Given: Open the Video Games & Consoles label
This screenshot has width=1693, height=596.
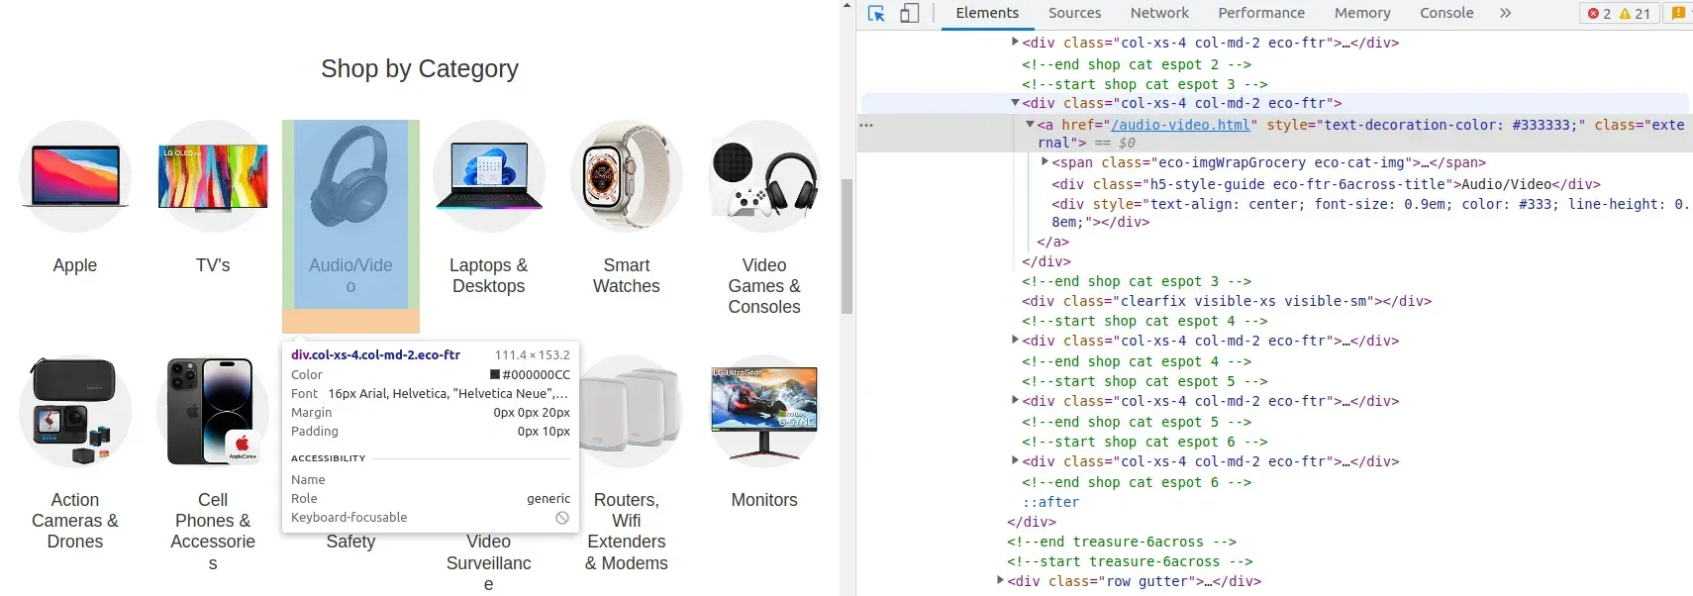Looking at the screenshot, I should point(764,286).
